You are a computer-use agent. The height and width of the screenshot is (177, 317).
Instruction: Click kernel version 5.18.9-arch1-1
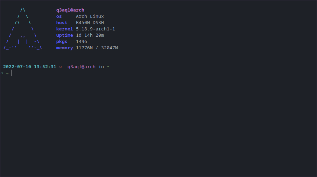pyautogui.click(x=96, y=29)
